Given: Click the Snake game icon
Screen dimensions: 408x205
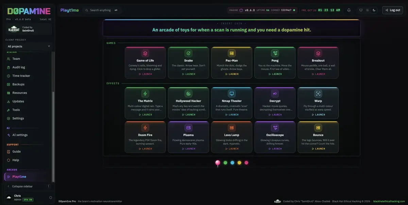Looking at the screenshot, I should pyautogui.click(x=188, y=53).
